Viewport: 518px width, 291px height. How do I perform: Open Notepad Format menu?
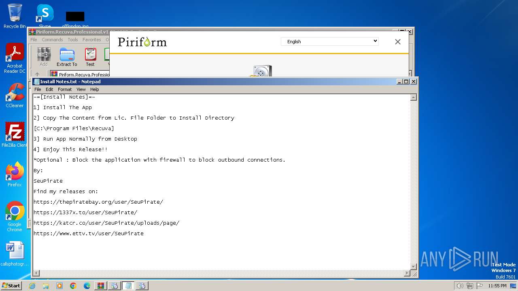click(x=65, y=89)
